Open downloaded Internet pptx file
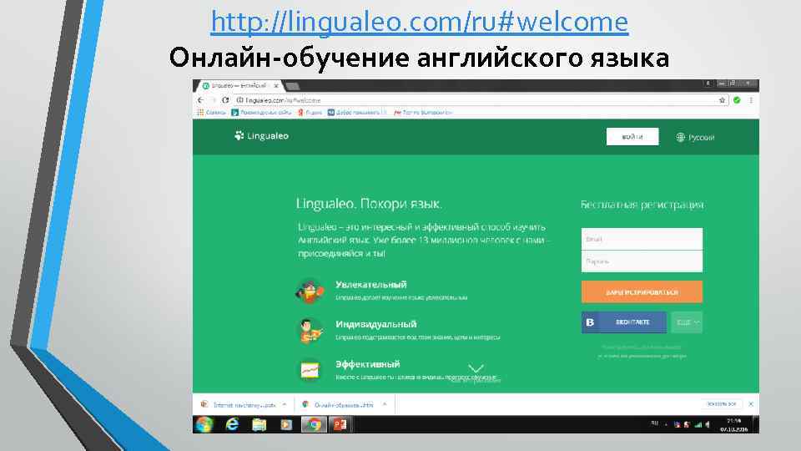 click(239, 404)
